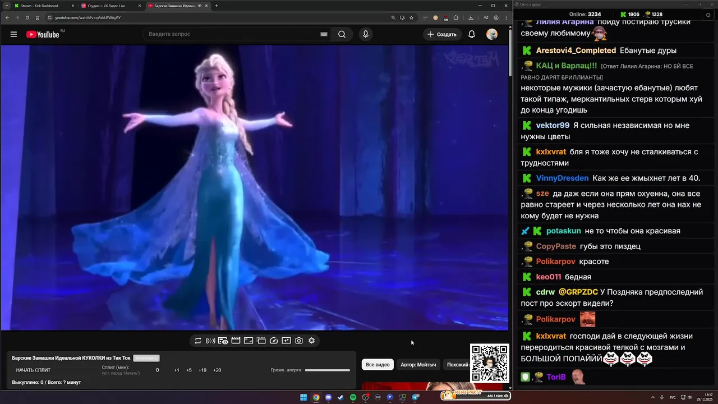Screen dimensions: 718x404
Task: Add +20 minutes to split
Action: pos(217,370)
